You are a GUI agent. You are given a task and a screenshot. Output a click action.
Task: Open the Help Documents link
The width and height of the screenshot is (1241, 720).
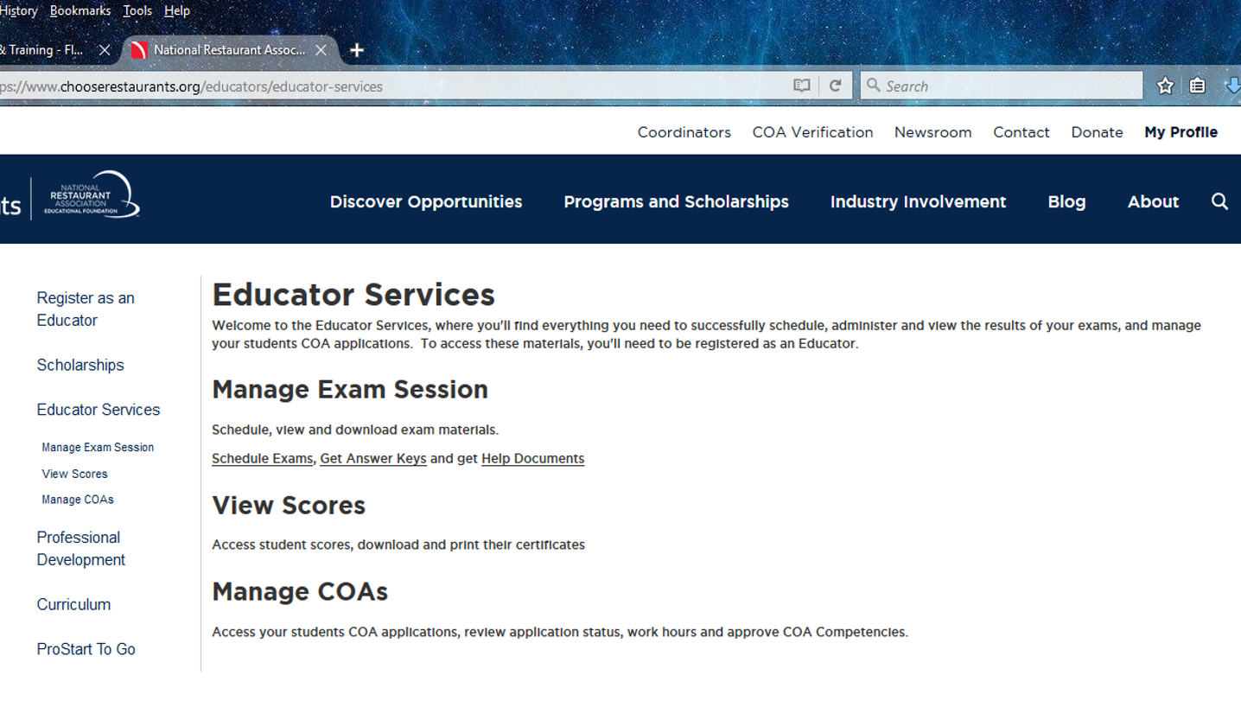pyautogui.click(x=532, y=458)
